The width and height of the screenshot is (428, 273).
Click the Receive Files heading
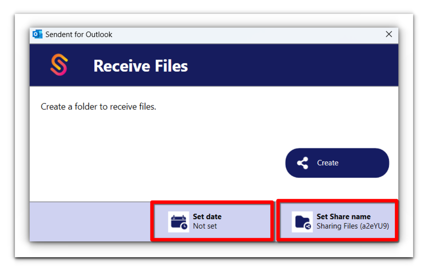pos(140,66)
